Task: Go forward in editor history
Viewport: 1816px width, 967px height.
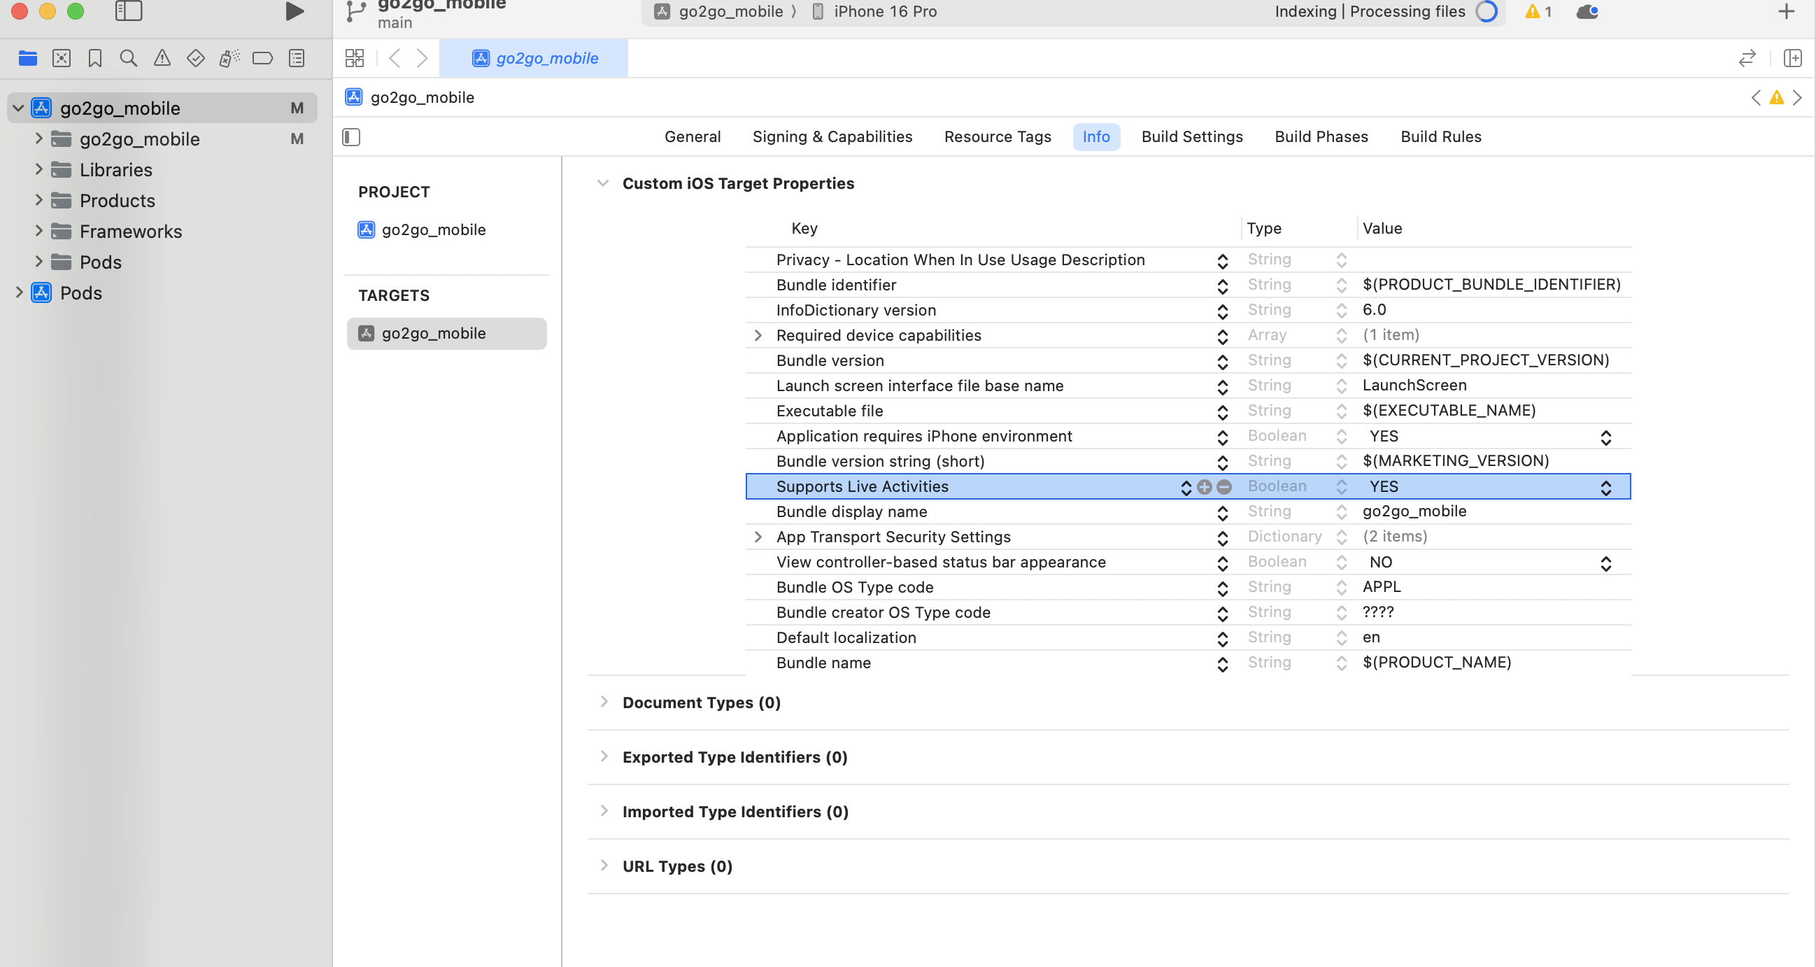Action: pyautogui.click(x=422, y=58)
